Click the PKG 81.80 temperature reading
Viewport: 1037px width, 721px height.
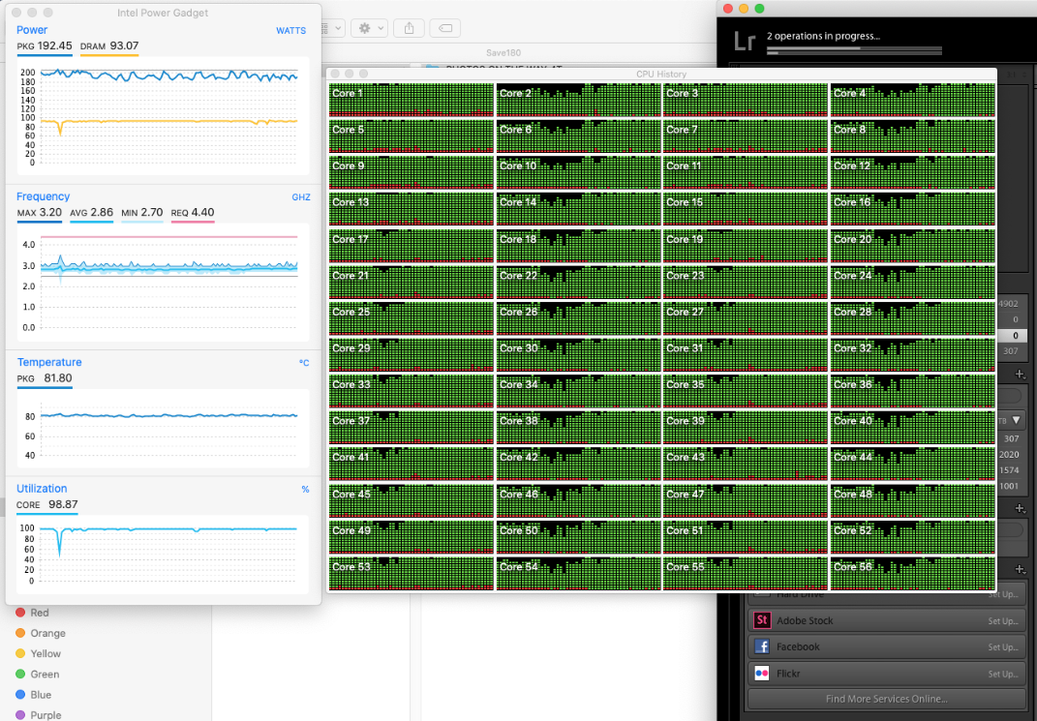(45, 378)
